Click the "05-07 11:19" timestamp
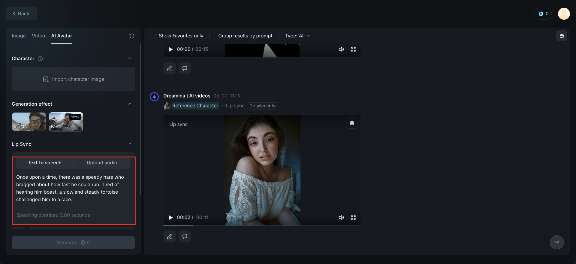This screenshot has width=576, height=264. (227, 96)
